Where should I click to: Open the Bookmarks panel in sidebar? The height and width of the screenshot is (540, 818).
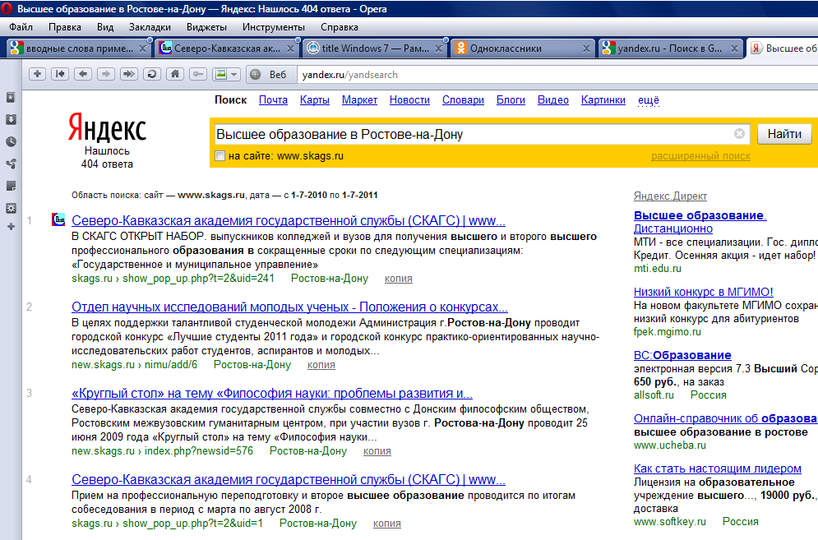(x=11, y=98)
